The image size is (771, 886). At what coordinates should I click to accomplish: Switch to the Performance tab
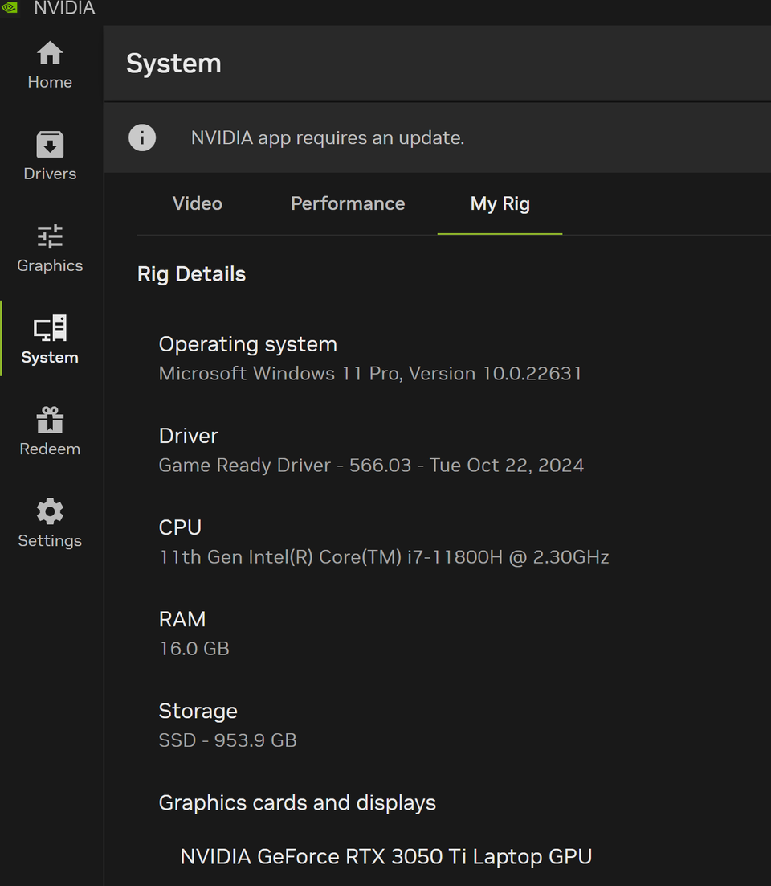point(348,203)
